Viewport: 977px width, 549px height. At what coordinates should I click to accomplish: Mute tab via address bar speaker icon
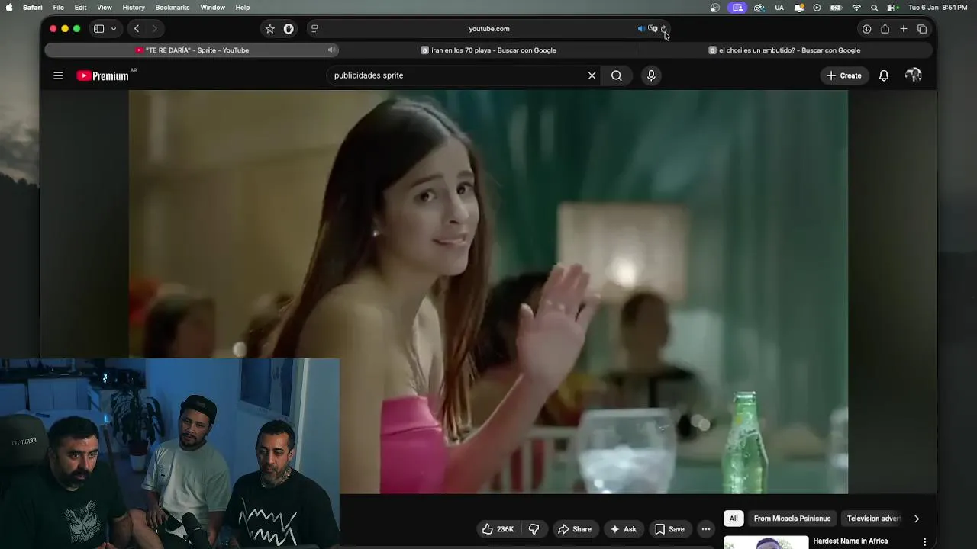click(641, 29)
